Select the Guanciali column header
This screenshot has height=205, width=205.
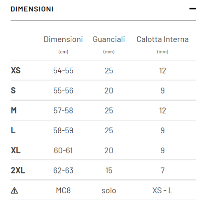(x=109, y=39)
